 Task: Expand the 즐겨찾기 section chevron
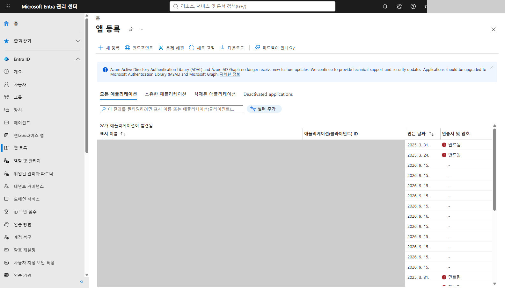pyautogui.click(x=78, y=41)
